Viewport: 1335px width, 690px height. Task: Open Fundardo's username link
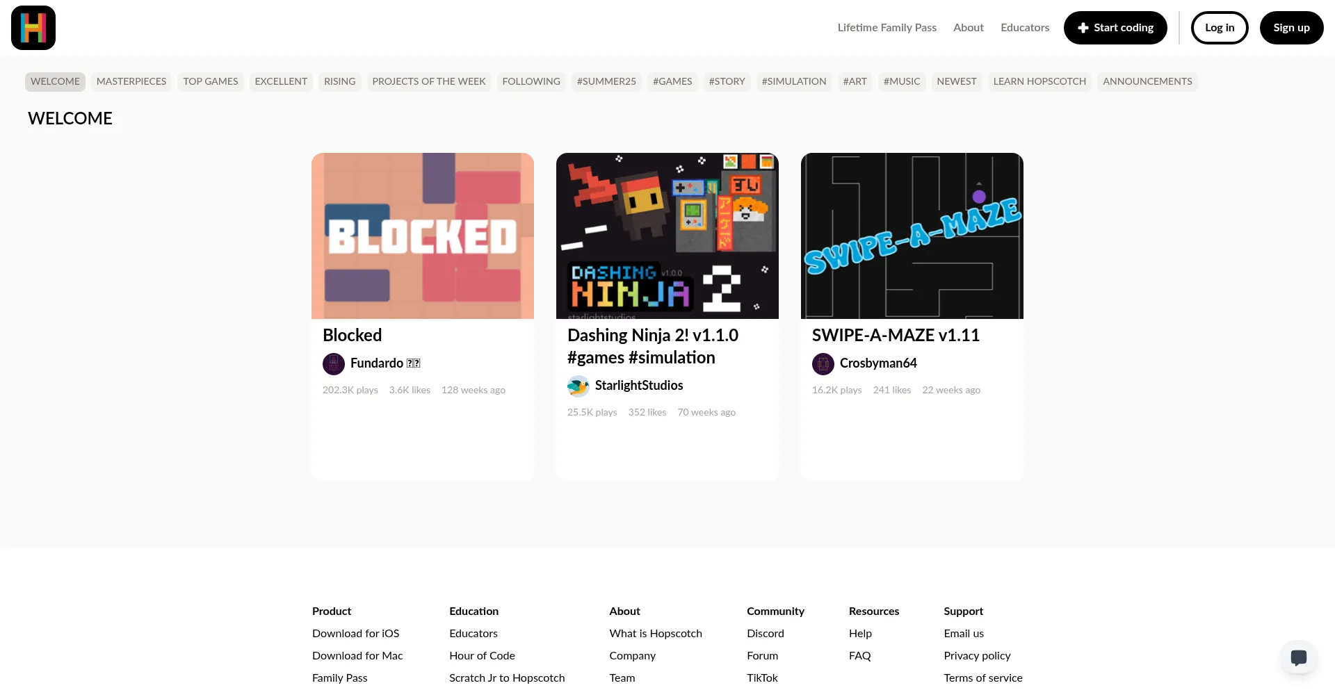click(385, 363)
